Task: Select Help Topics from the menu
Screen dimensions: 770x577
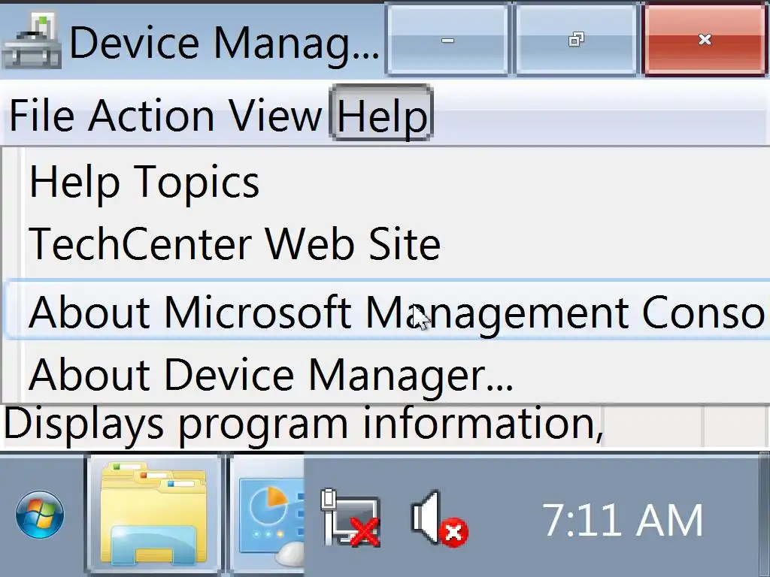Action: 144,182
